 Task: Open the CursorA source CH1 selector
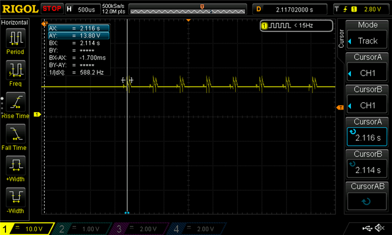click(366, 73)
